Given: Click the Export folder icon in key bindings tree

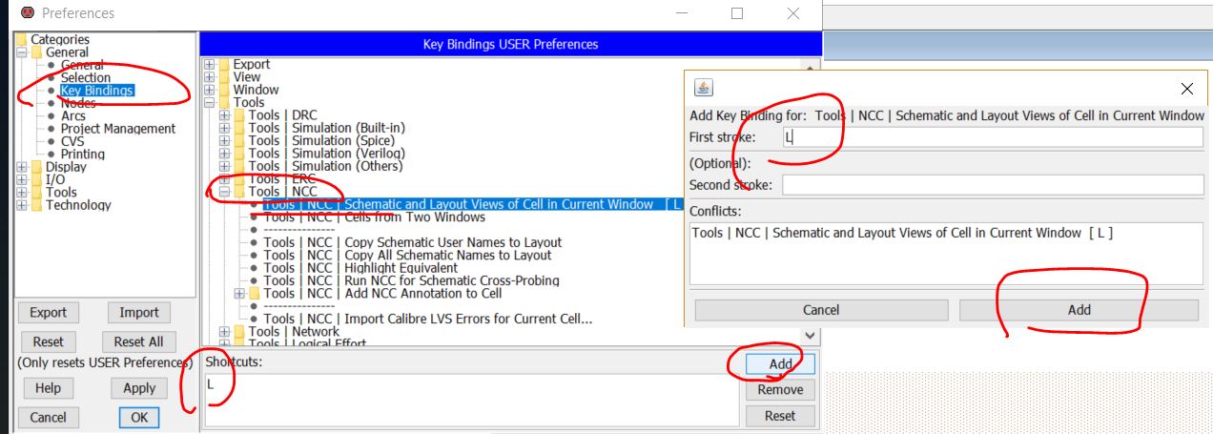Looking at the screenshot, I should [225, 64].
